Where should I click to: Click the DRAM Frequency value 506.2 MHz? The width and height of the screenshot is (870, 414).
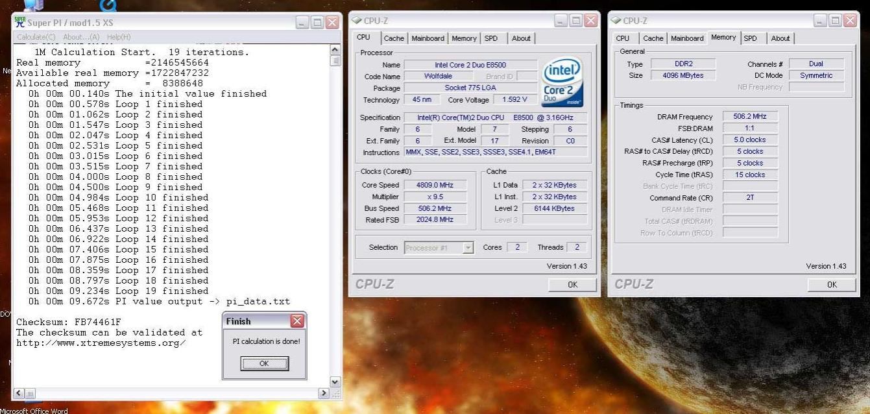[x=750, y=117]
